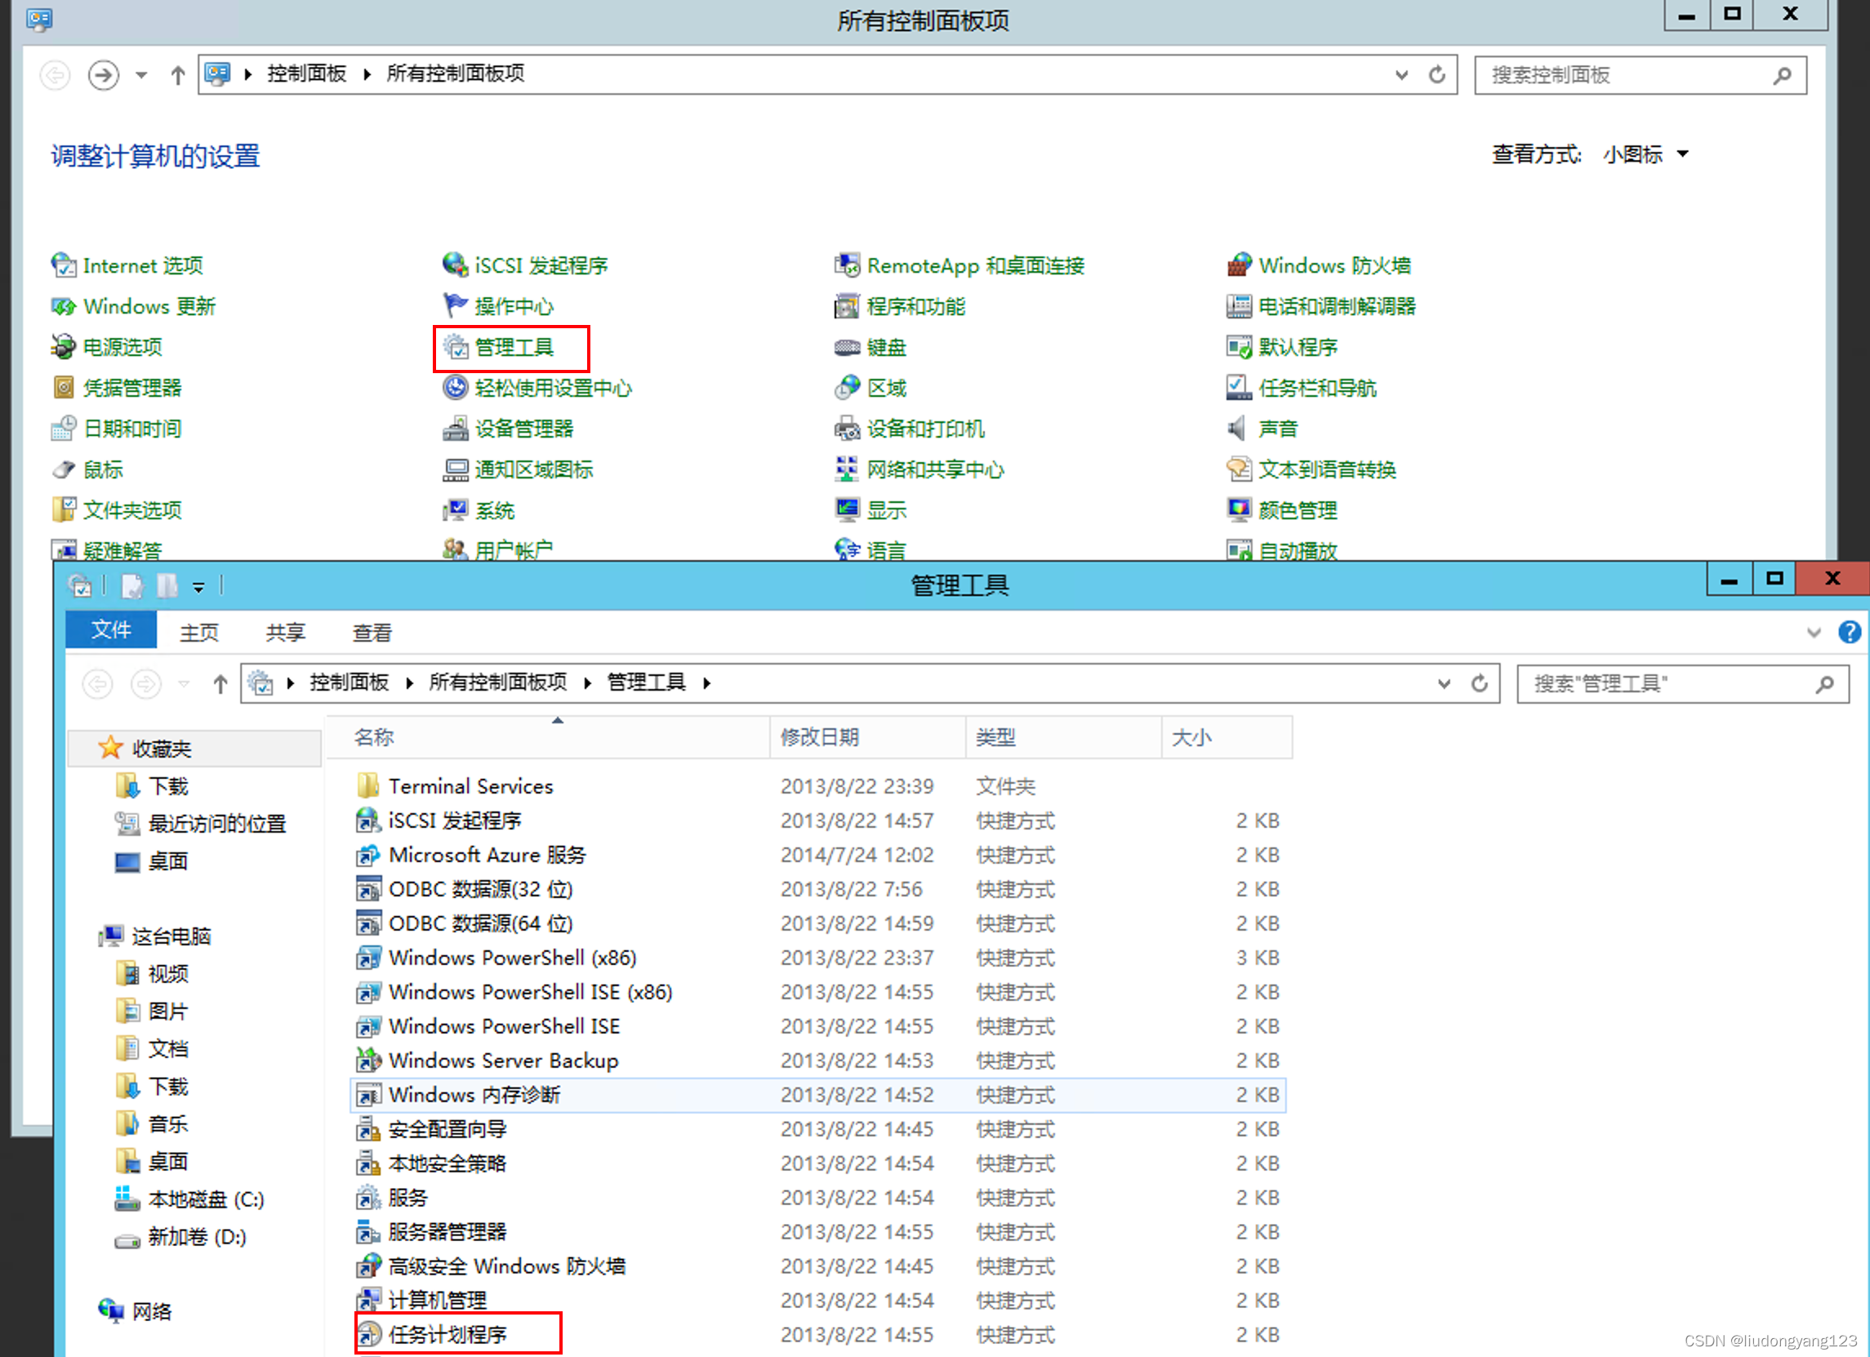
Task: Open the 操作中心 flag icon
Action: (x=455, y=306)
